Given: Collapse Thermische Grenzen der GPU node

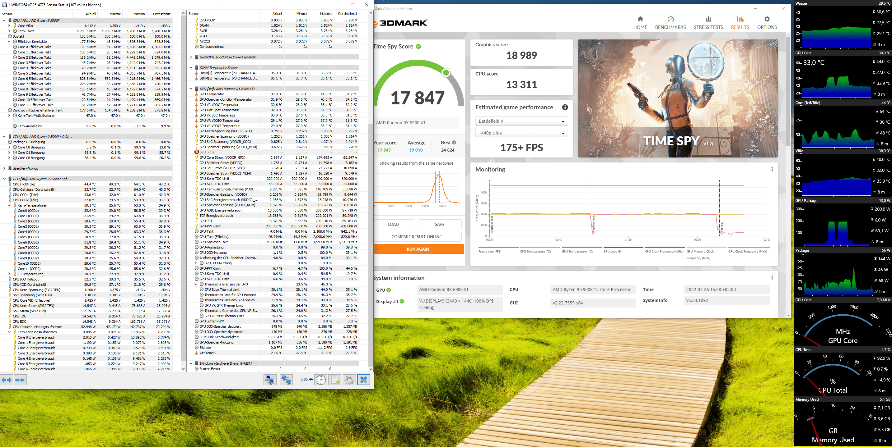Looking at the screenshot, I should (196, 284).
